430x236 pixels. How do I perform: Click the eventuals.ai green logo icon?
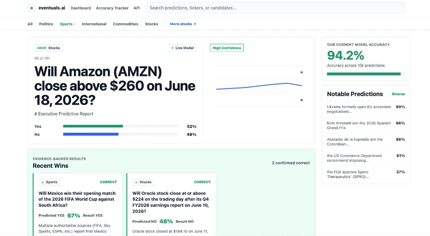click(x=31, y=8)
